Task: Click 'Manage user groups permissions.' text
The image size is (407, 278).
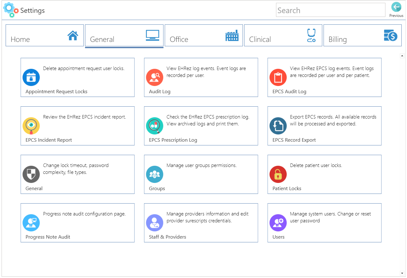Action: coord(202,165)
